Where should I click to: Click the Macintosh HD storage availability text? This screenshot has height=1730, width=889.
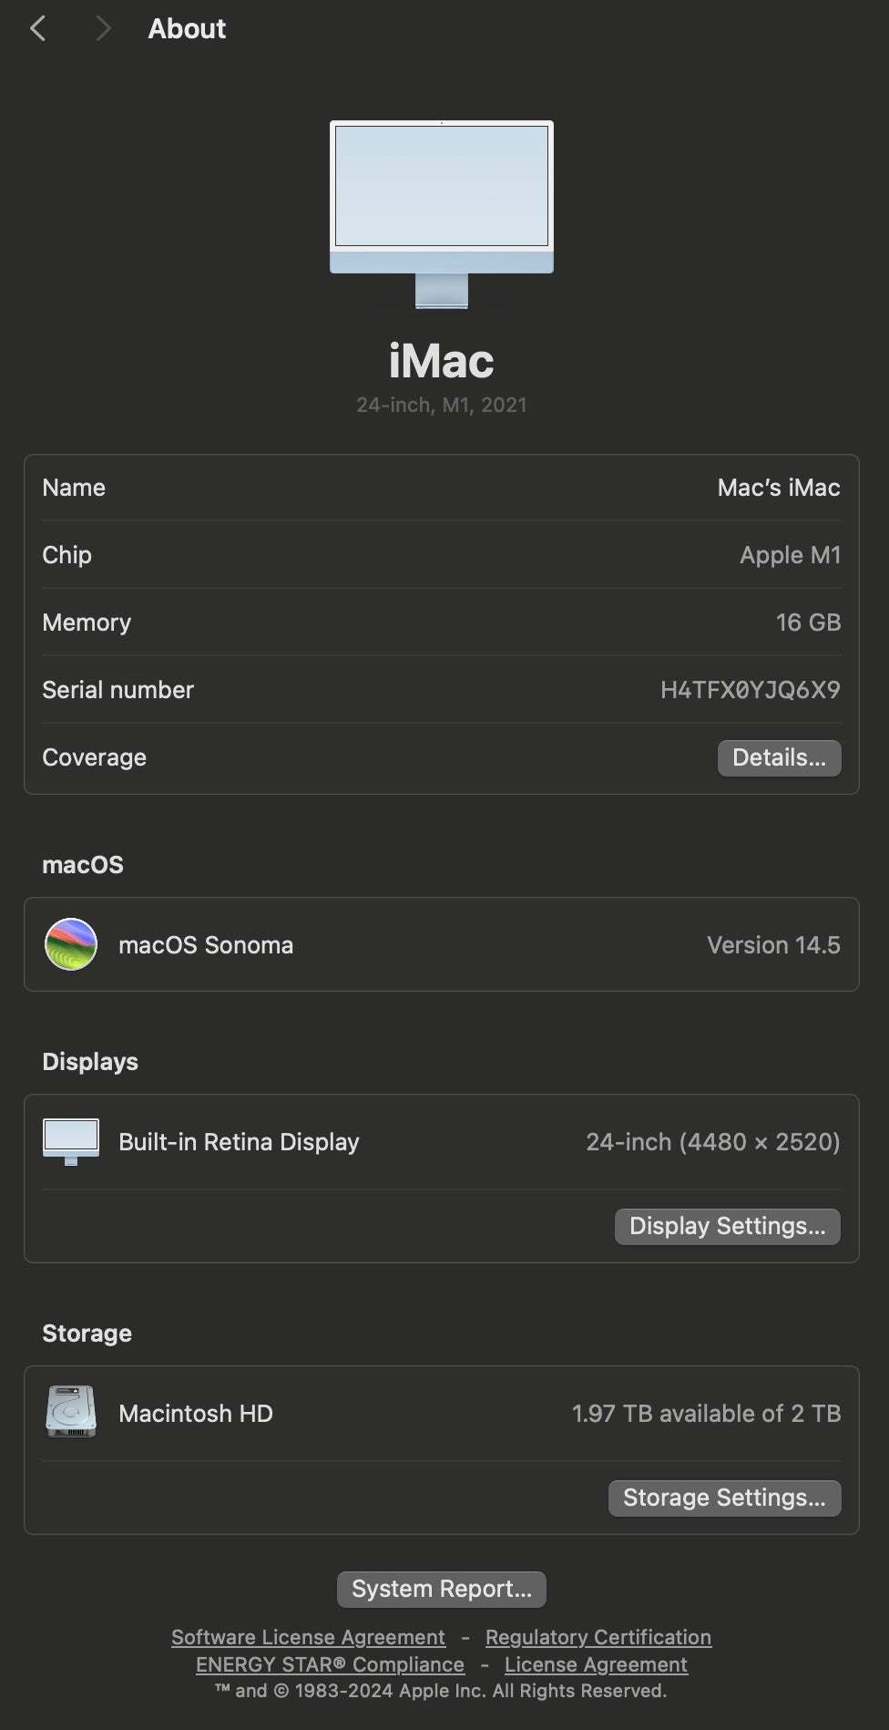point(706,1414)
